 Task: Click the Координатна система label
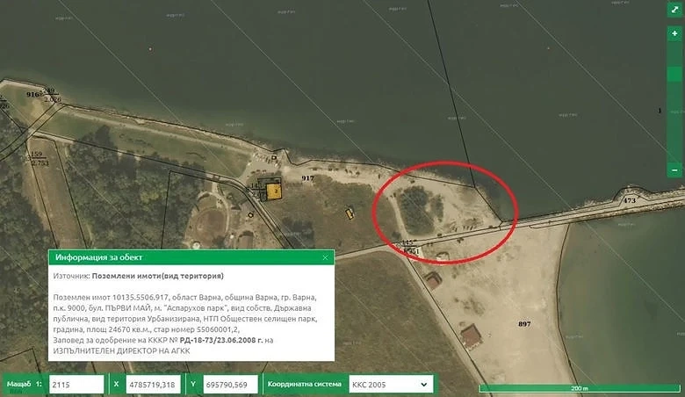click(305, 385)
